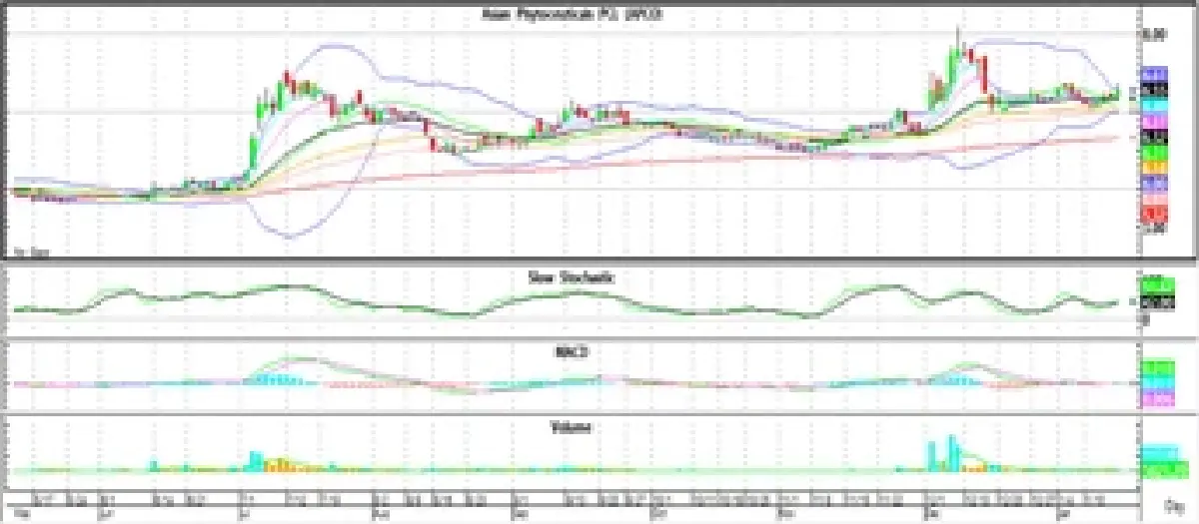
Task: Click the magenta value tag in MACD panel
Action: point(1157,399)
